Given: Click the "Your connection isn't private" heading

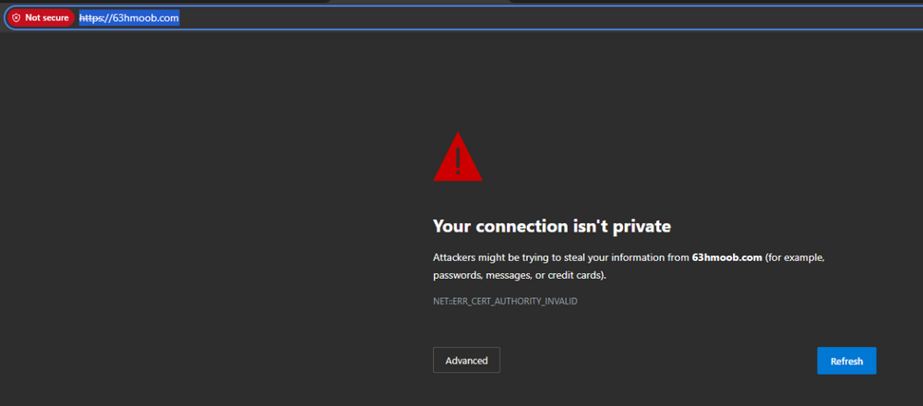Looking at the screenshot, I should 552,225.
